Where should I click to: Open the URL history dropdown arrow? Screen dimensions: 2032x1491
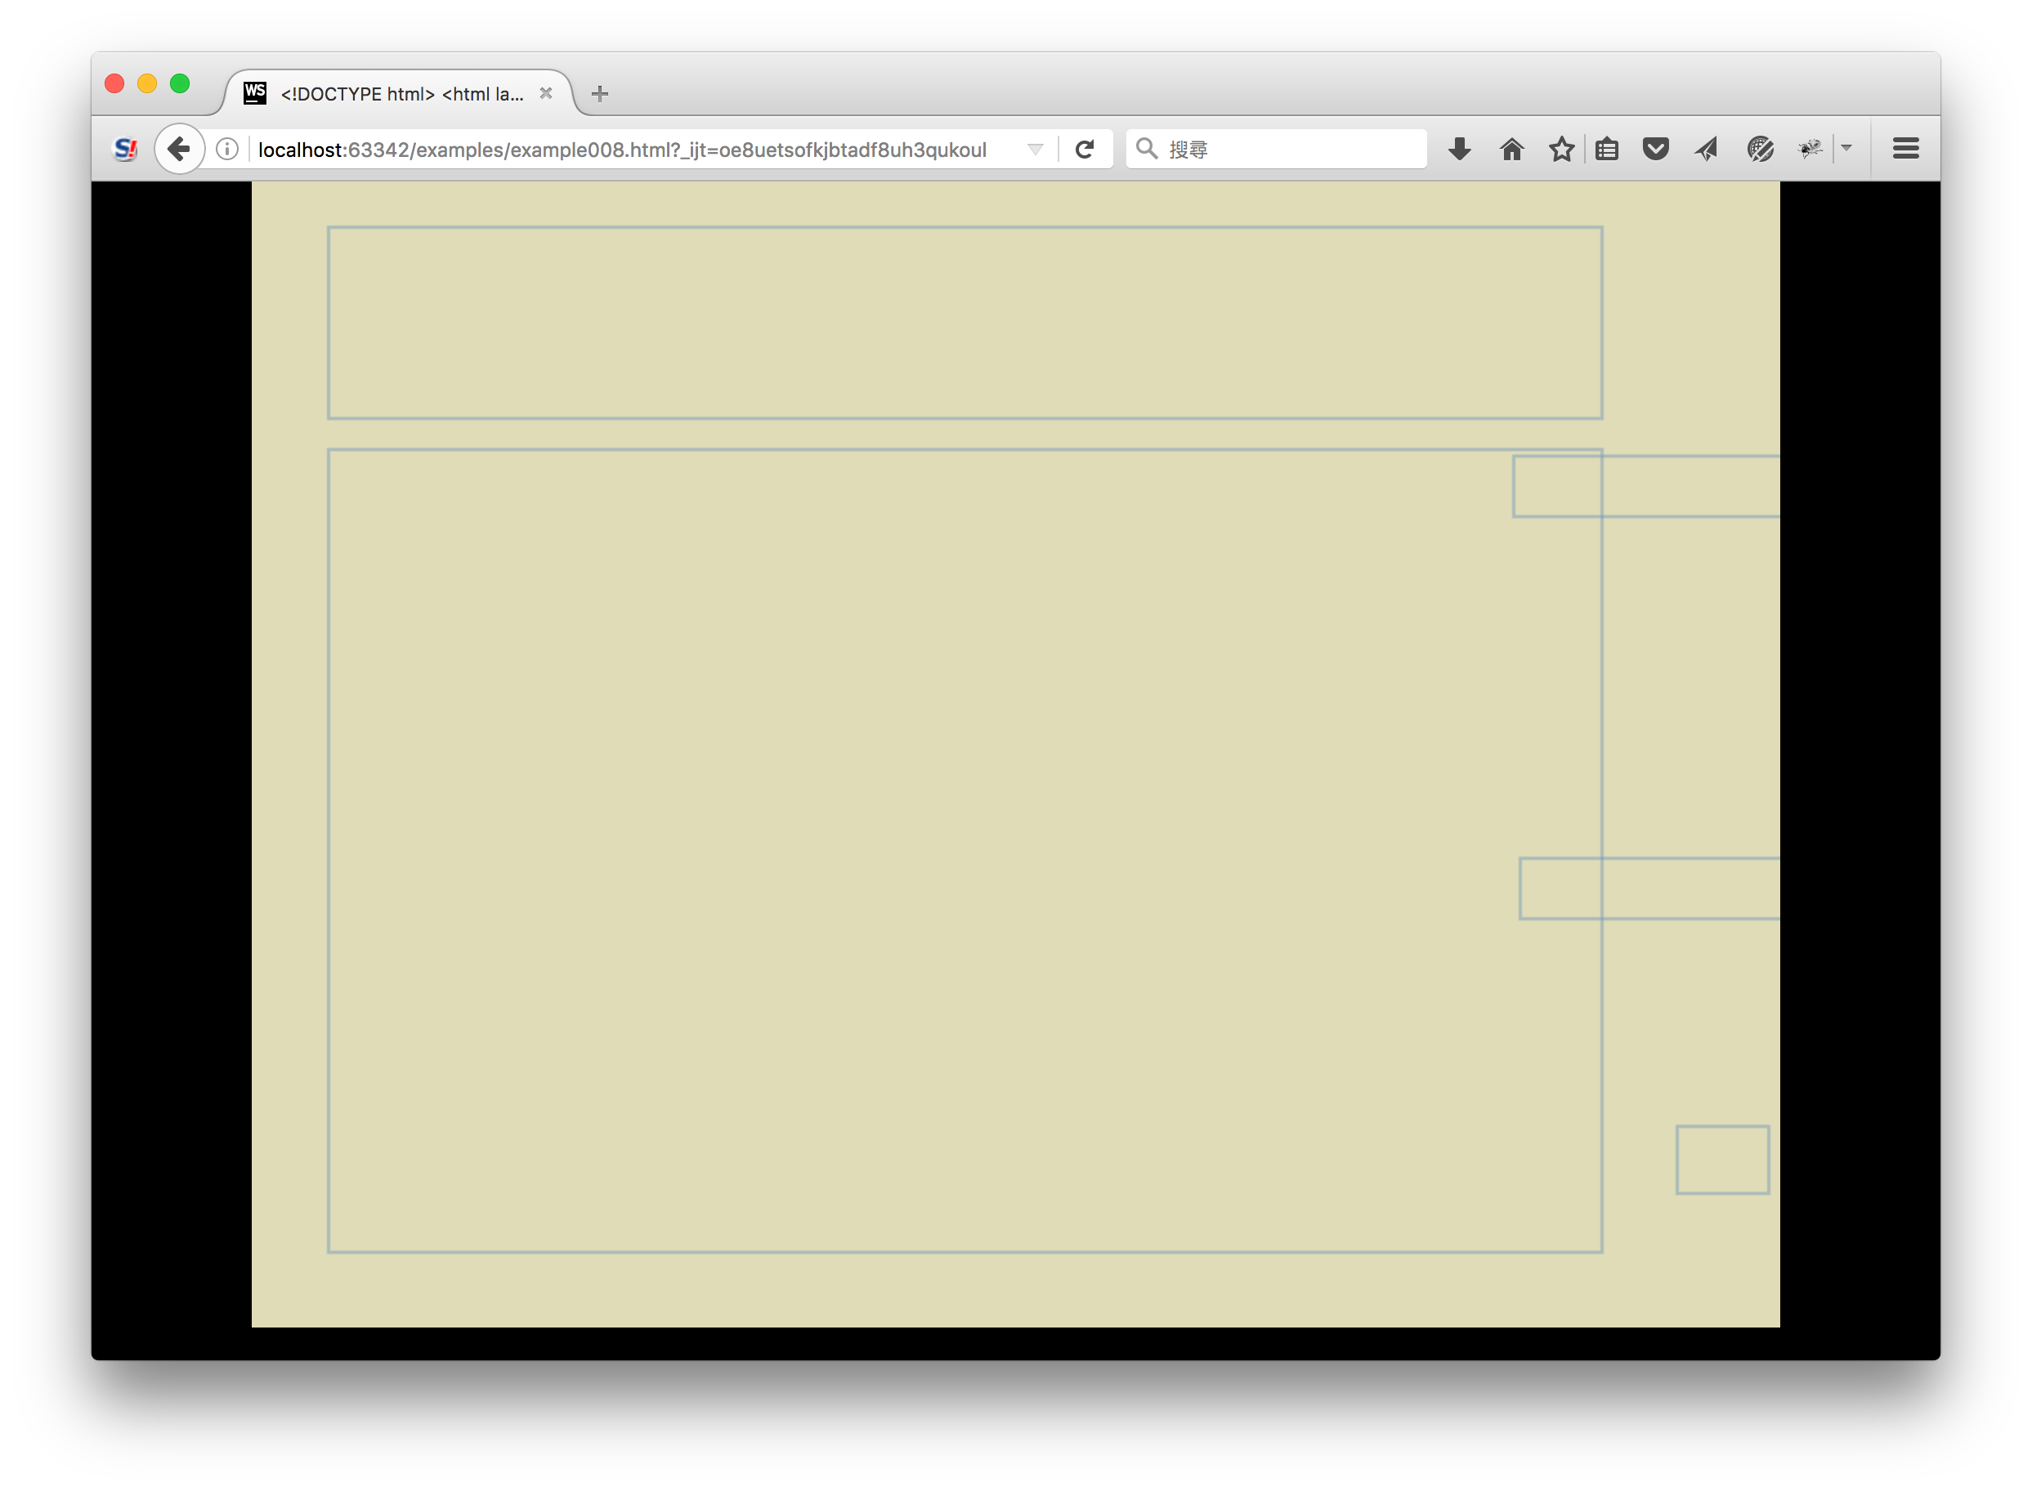click(x=1036, y=150)
